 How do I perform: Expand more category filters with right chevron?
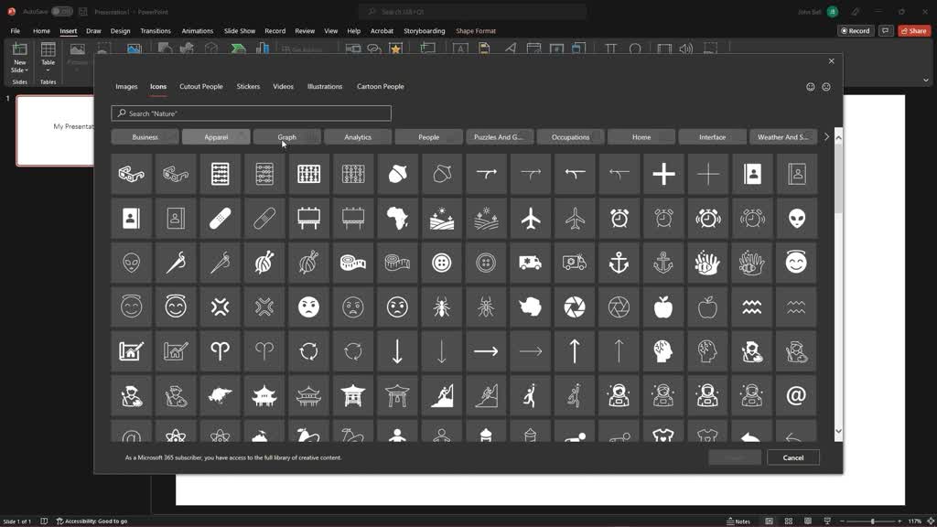coord(826,137)
